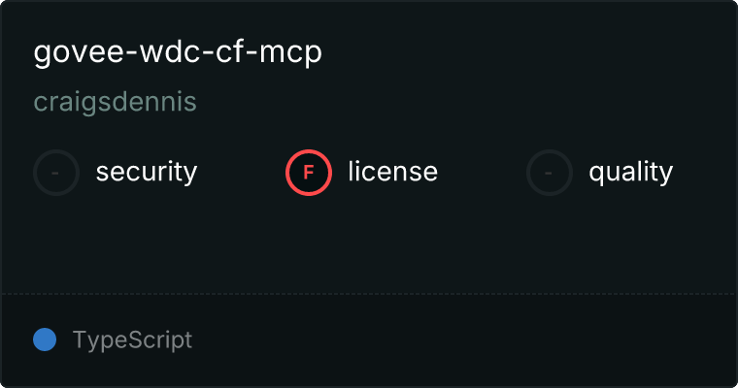Click the empty quality grade circle
Image resolution: width=738 pixels, height=388 pixels.
tap(550, 173)
